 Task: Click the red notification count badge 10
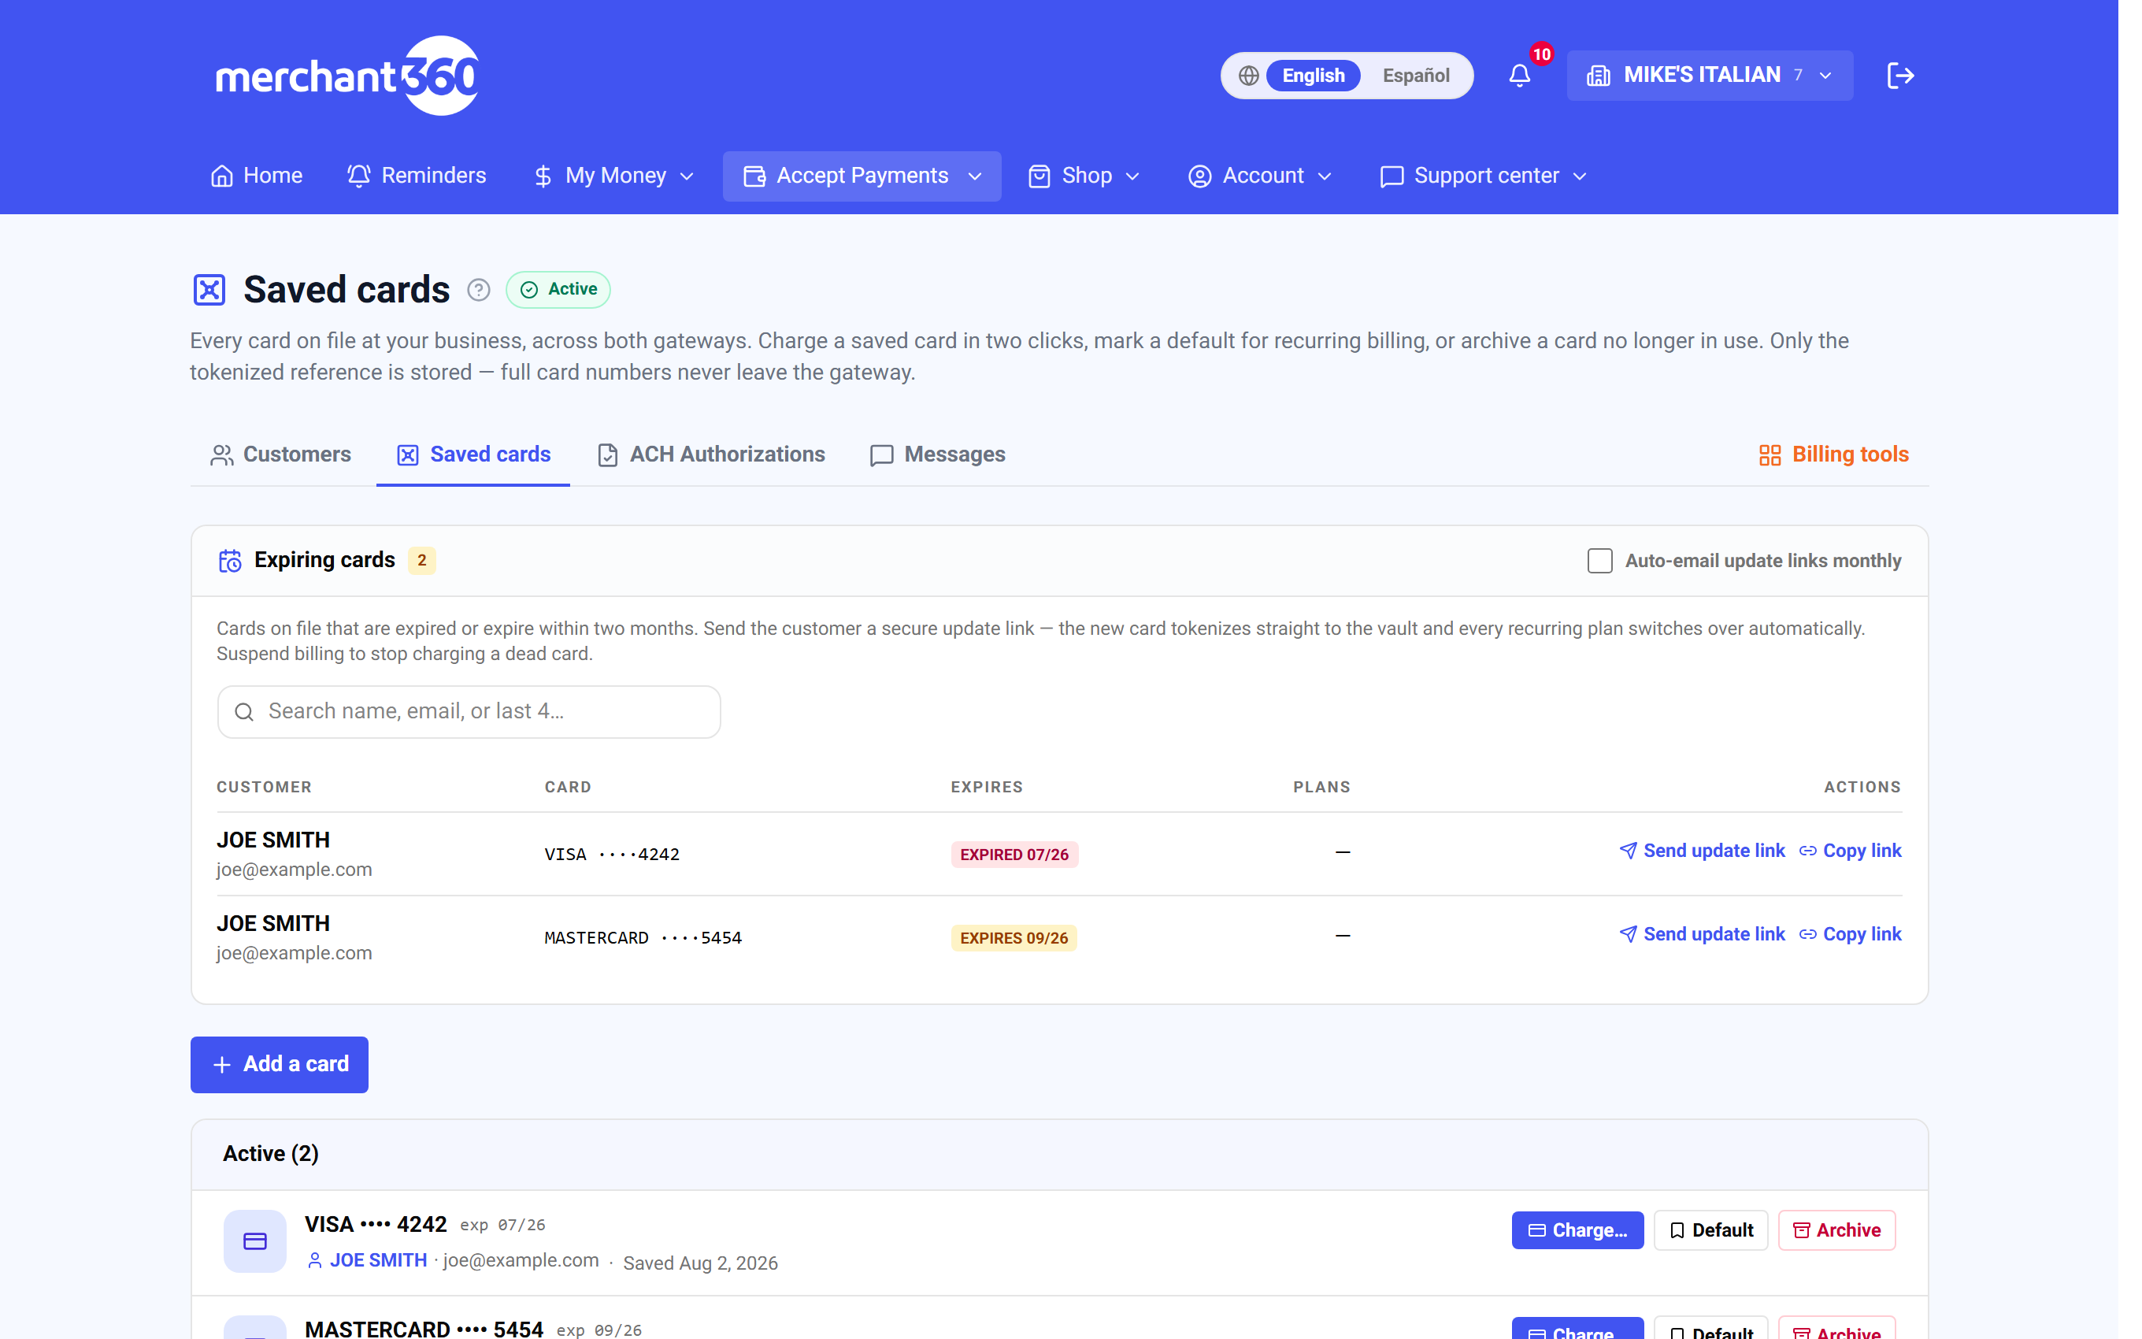click(1541, 54)
